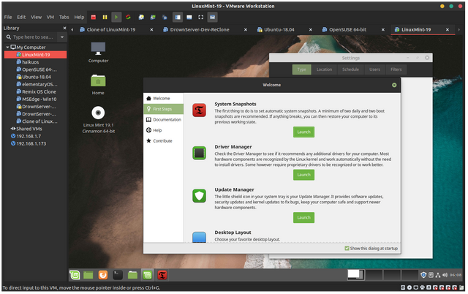Close the OpenSUSE 64-bit tab
This screenshot has width=468, height=294.
tap(383, 29)
